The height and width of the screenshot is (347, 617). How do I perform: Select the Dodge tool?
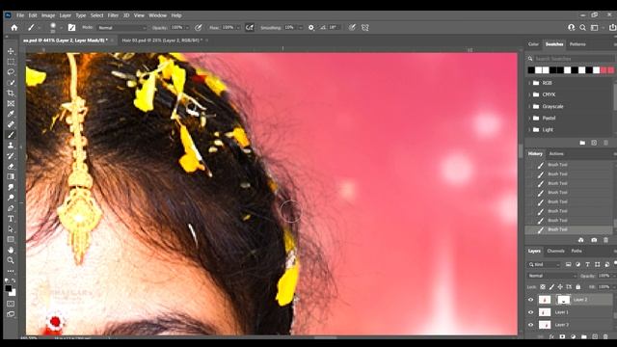[11, 198]
